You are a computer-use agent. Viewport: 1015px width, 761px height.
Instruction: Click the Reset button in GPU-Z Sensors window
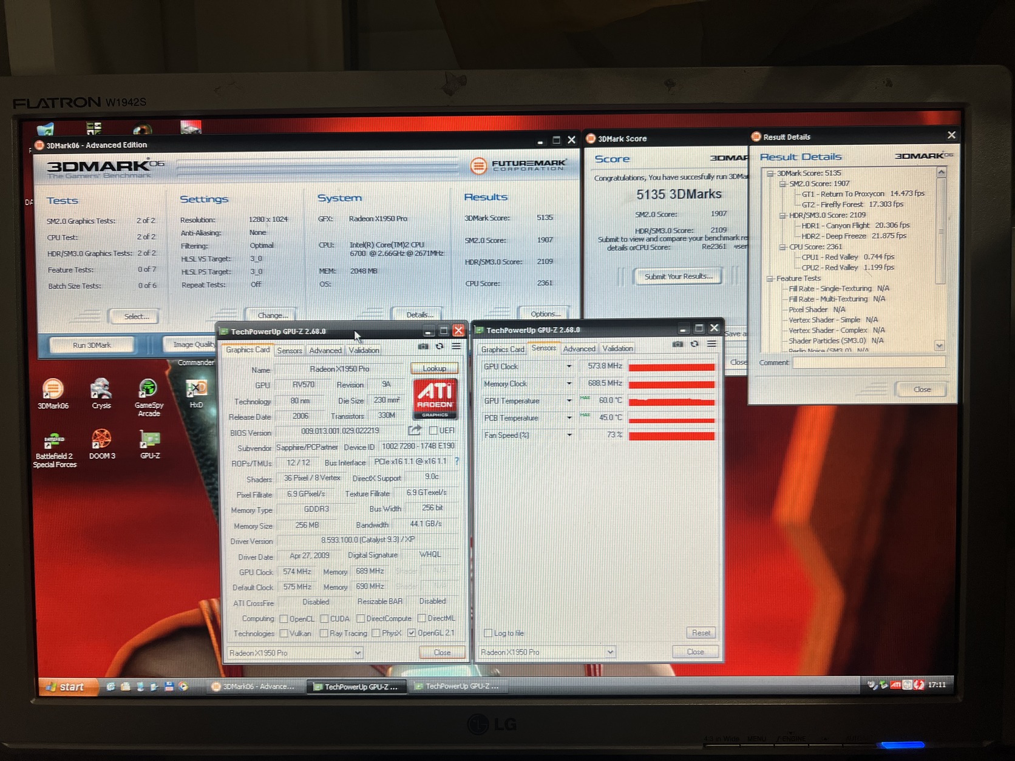[701, 633]
